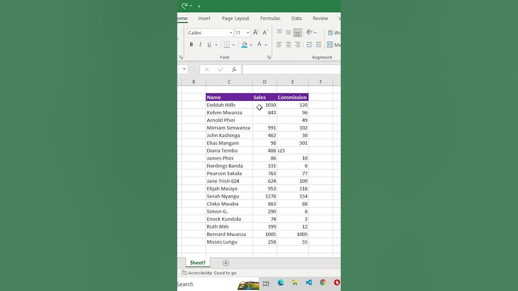The image size is (518, 291).
Task: Open the Borders dropdown arrow
Action: point(234,45)
